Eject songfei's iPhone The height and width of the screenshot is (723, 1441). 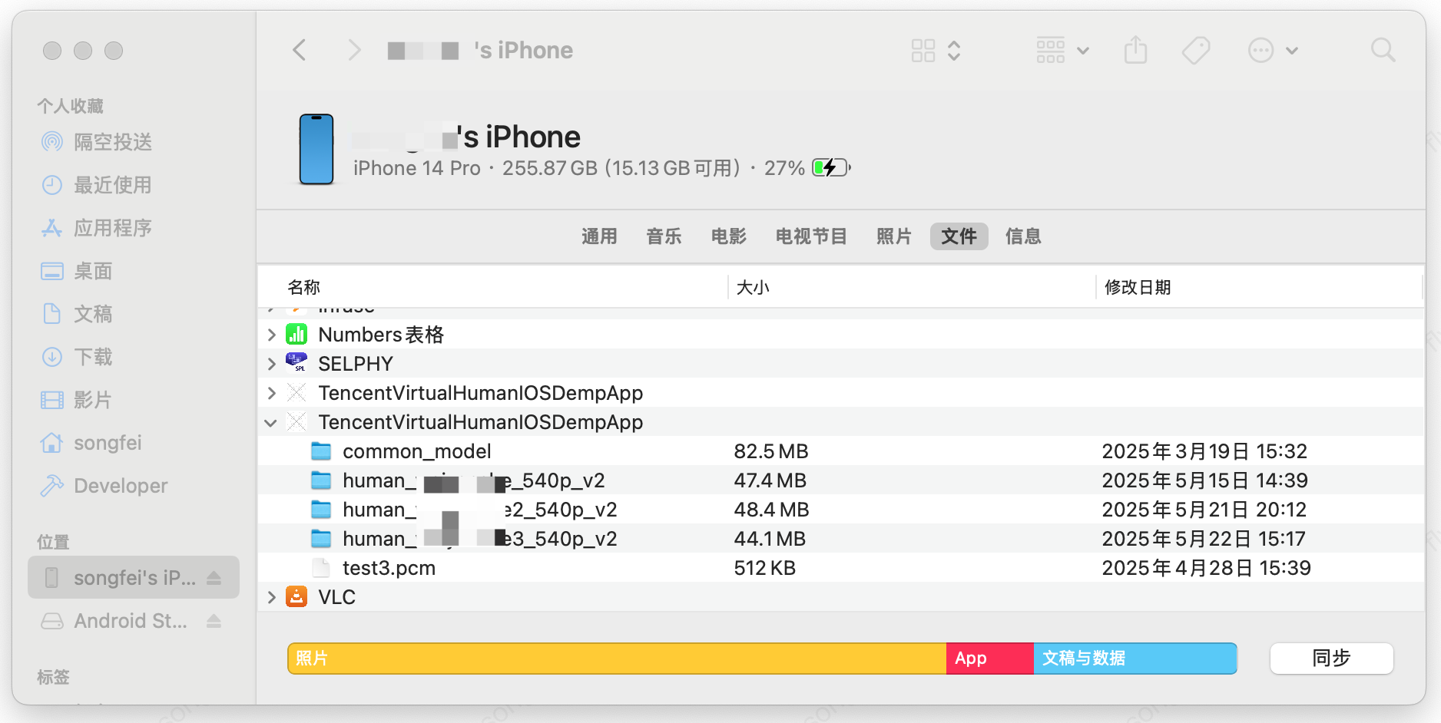click(214, 577)
